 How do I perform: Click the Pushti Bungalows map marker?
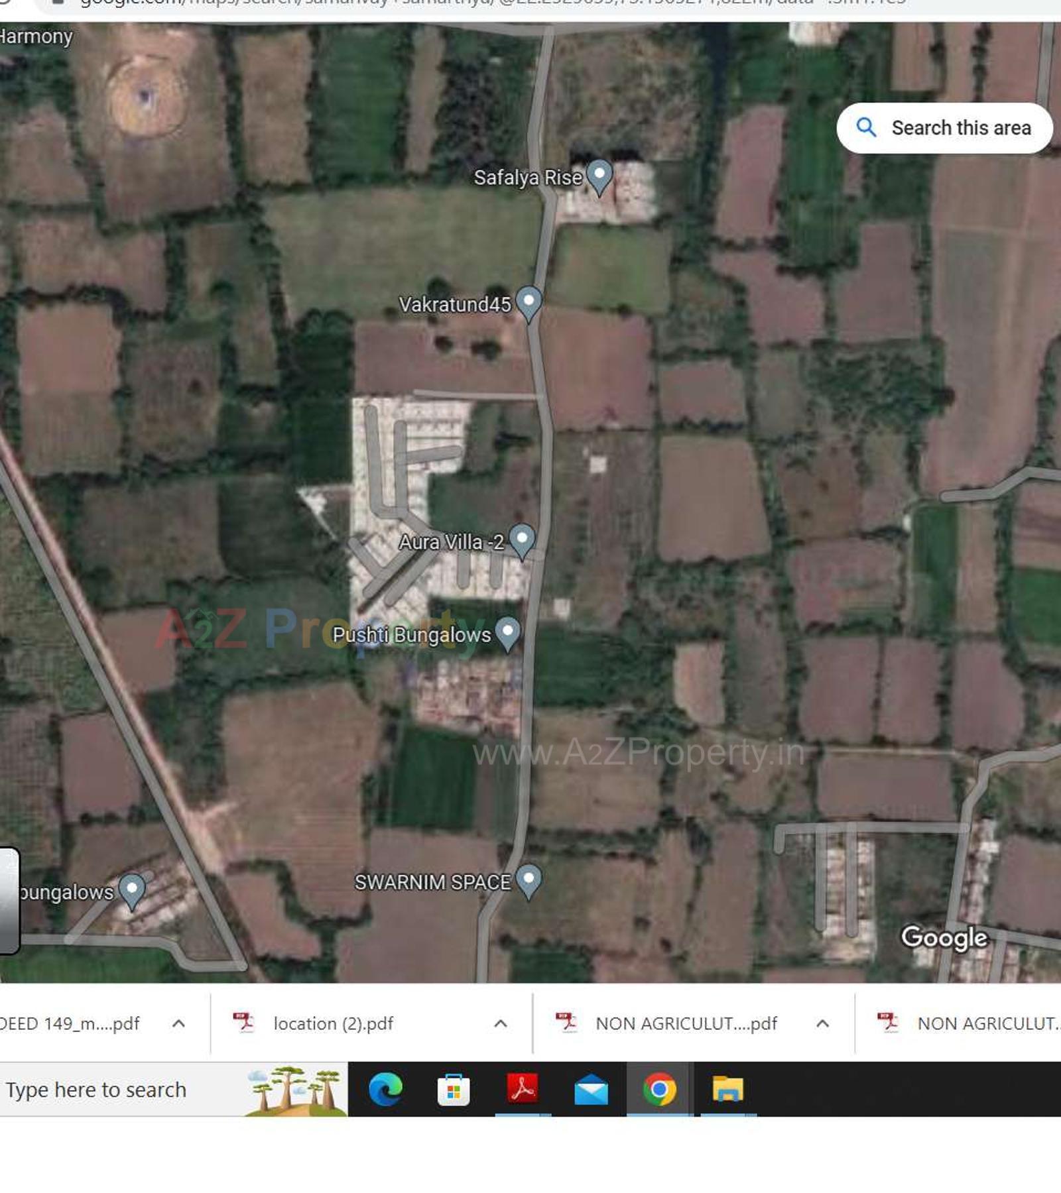click(x=508, y=633)
